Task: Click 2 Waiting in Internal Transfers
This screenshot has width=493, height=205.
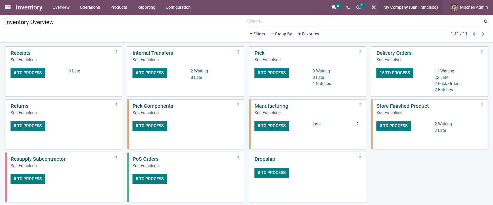Action: coord(199,71)
